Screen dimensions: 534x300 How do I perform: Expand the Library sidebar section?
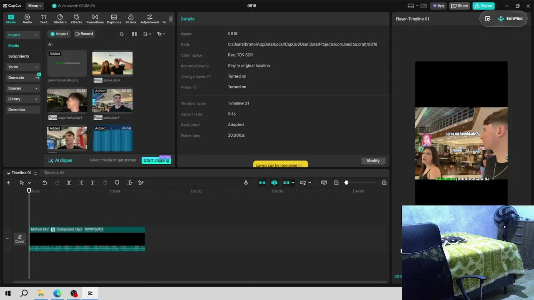[x=23, y=99]
